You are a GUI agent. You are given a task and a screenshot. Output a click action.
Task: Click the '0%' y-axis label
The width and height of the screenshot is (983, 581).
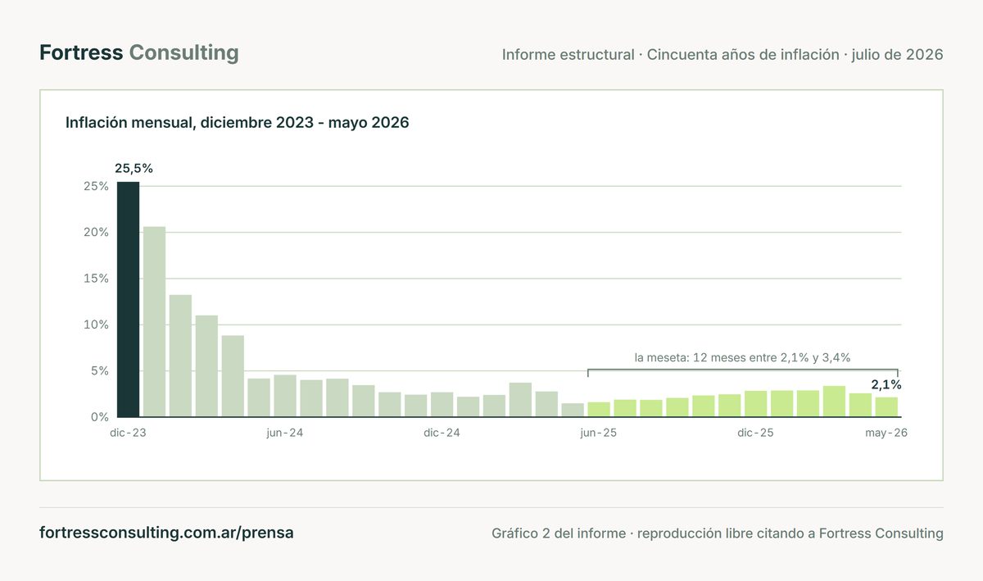click(100, 417)
